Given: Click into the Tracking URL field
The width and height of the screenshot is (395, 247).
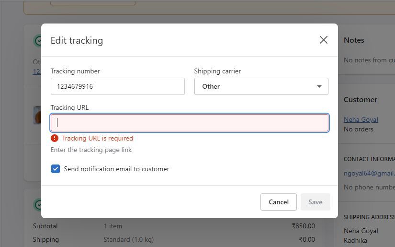Looking at the screenshot, I should (190, 123).
